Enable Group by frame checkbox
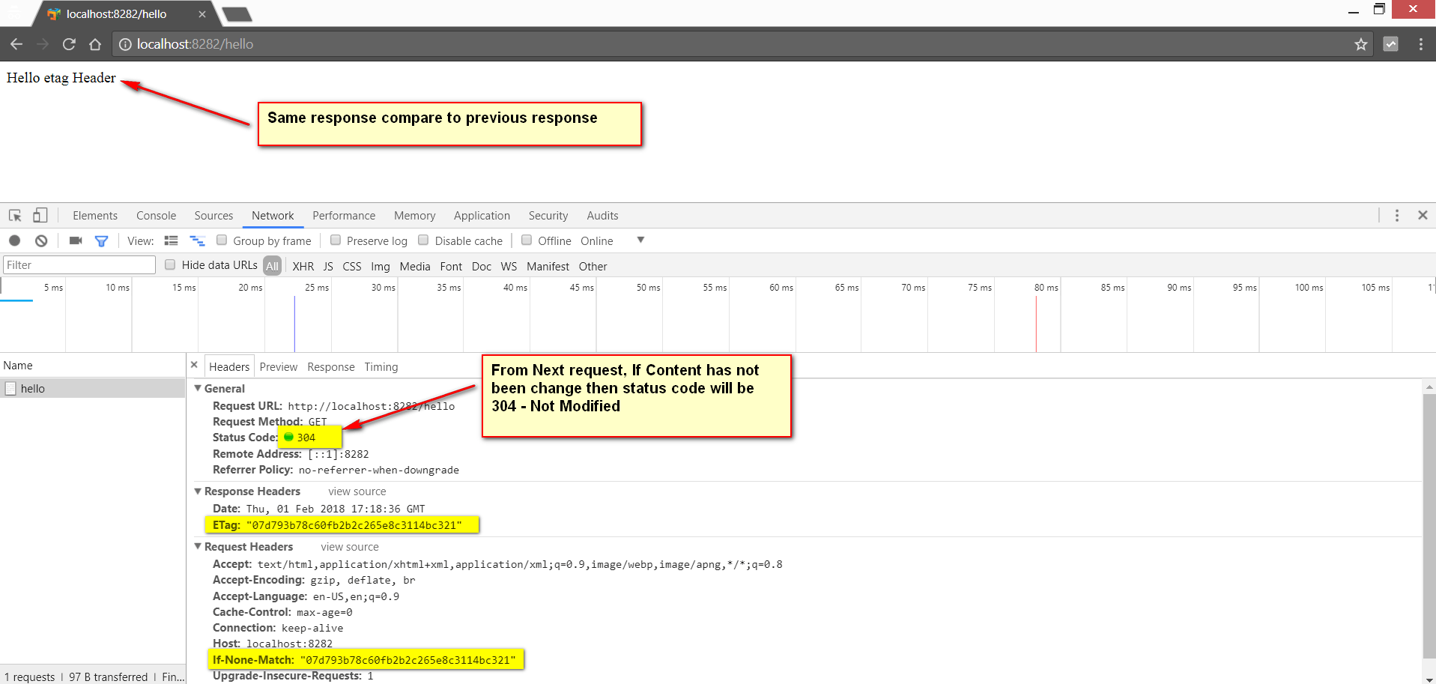This screenshot has width=1436, height=684. coord(222,240)
